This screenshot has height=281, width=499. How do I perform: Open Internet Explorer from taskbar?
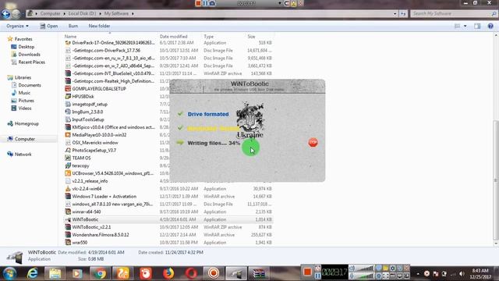click(x=32, y=273)
